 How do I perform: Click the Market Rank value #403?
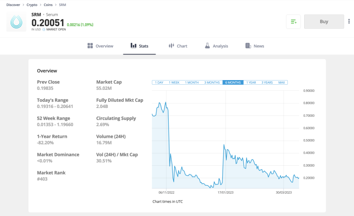coord(42,179)
